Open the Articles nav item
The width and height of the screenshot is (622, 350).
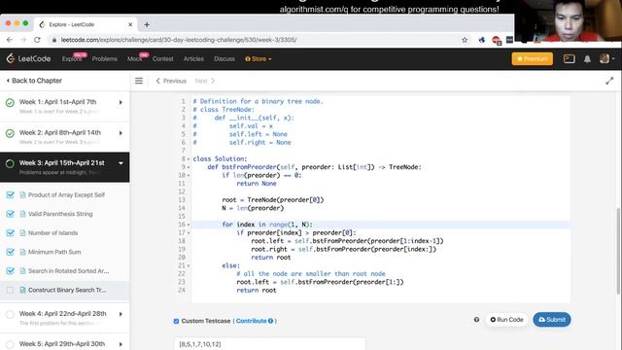(193, 58)
